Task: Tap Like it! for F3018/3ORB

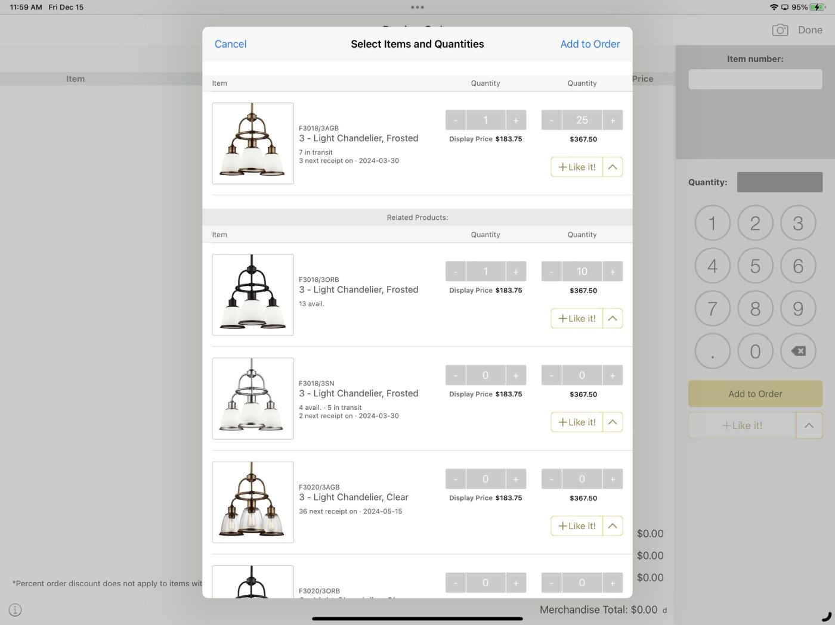Action: pos(577,318)
